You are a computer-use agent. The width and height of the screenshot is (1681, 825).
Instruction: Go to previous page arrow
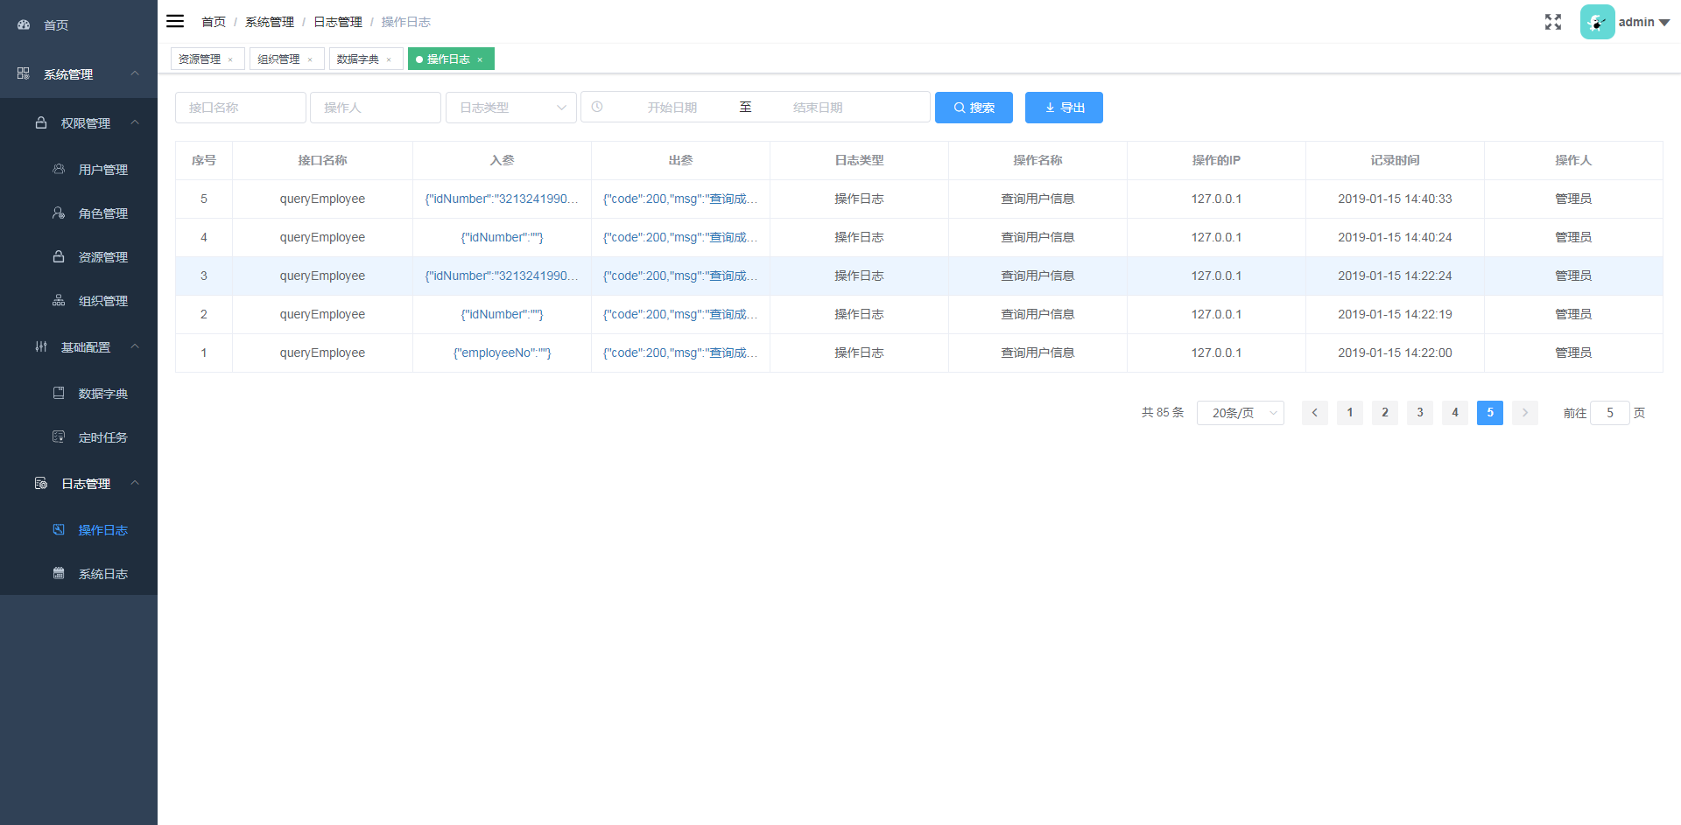coord(1315,413)
